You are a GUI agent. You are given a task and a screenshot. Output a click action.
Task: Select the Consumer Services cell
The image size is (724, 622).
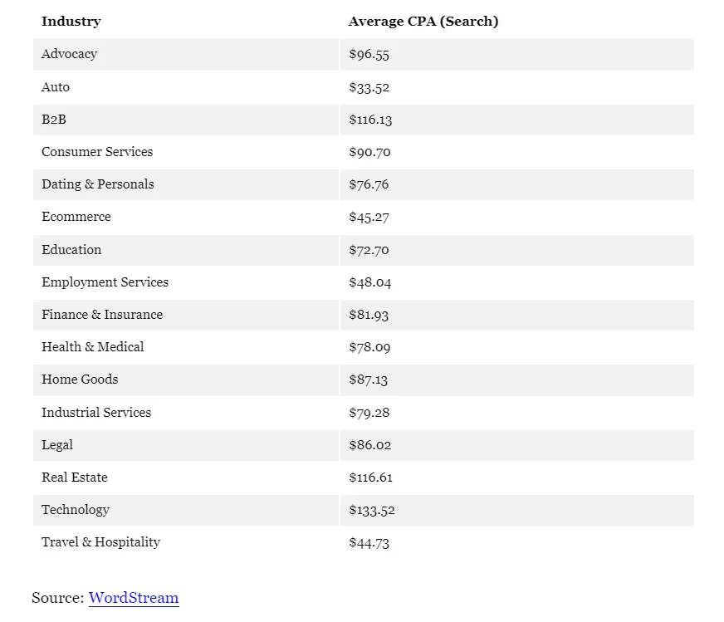click(97, 152)
